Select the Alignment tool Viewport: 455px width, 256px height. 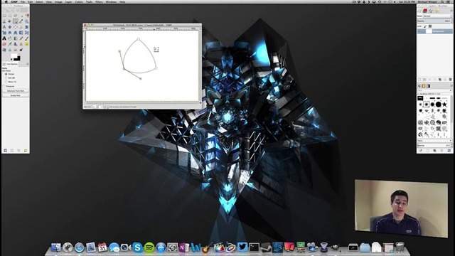16,27
